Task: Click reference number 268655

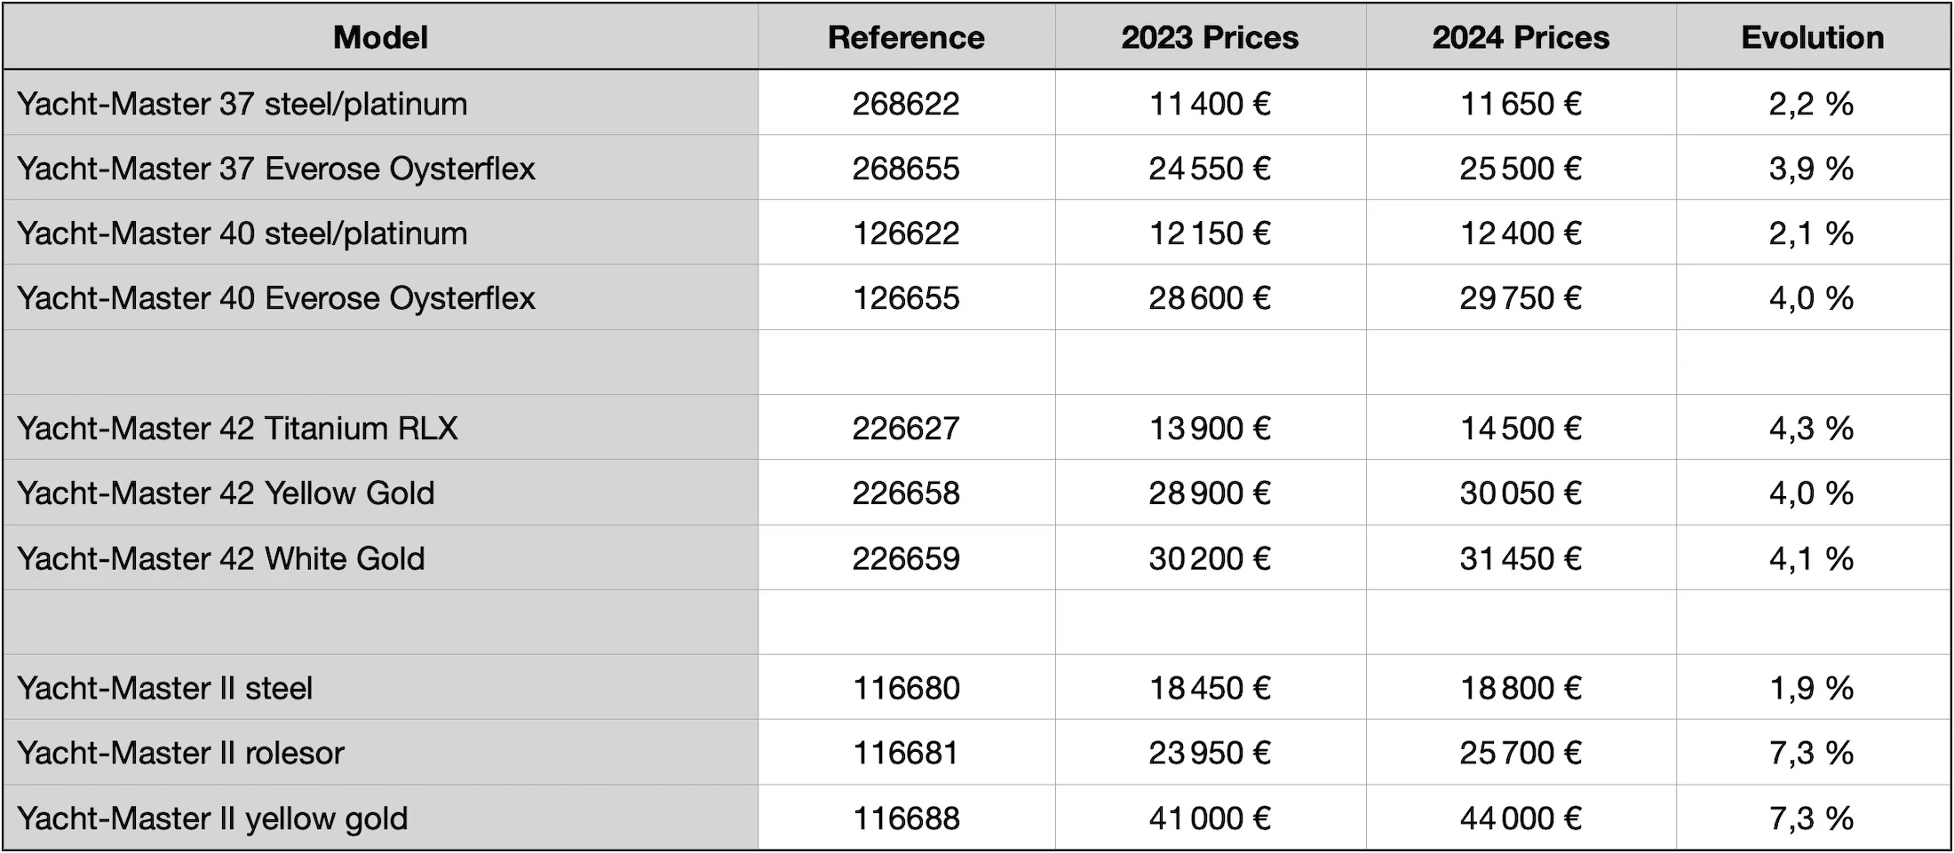Action: tap(906, 169)
